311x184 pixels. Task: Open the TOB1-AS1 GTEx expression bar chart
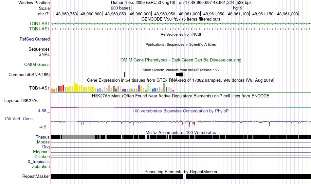[113, 87]
